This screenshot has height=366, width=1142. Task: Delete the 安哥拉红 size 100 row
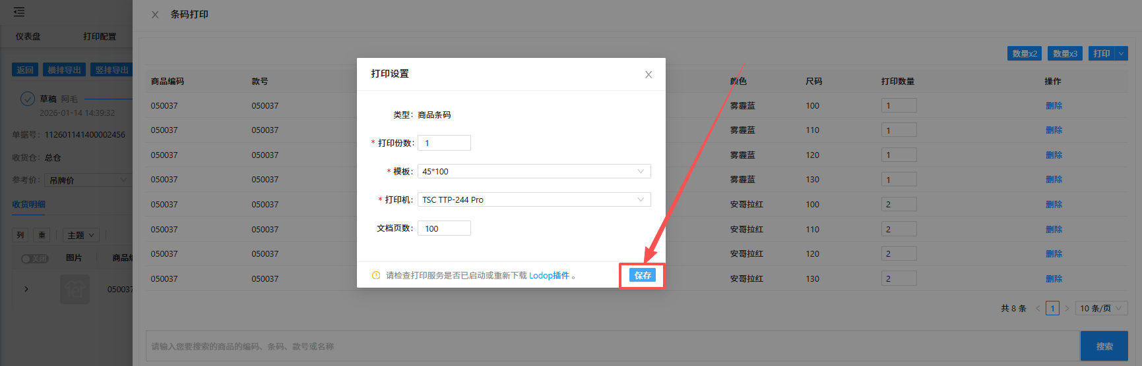[x=1054, y=204]
